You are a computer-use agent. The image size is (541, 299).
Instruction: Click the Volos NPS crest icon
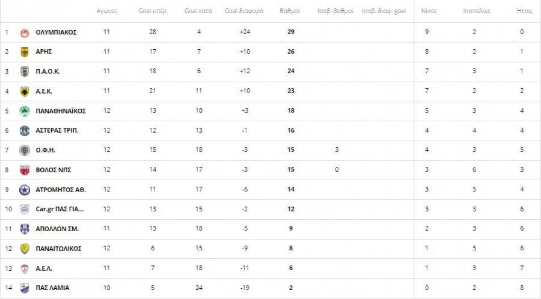[x=25, y=170]
